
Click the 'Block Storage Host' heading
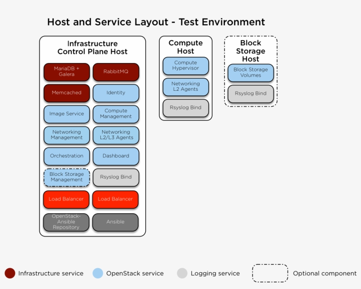[x=251, y=51]
